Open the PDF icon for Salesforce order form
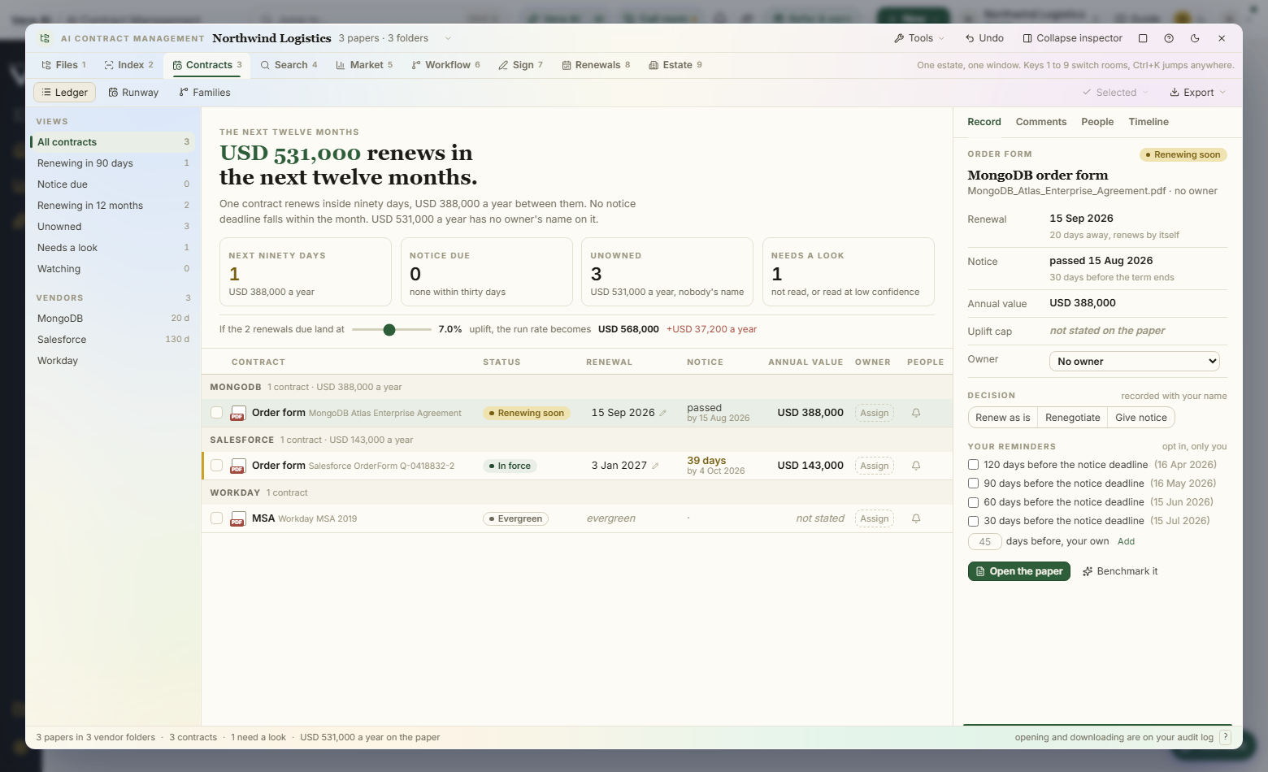1268x772 pixels. pyautogui.click(x=237, y=466)
